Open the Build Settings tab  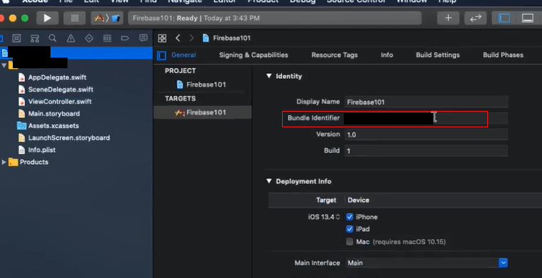[438, 55]
